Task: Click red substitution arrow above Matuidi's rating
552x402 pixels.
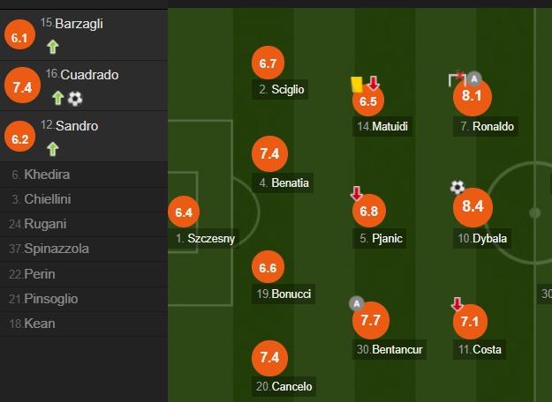Action: click(374, 83)
